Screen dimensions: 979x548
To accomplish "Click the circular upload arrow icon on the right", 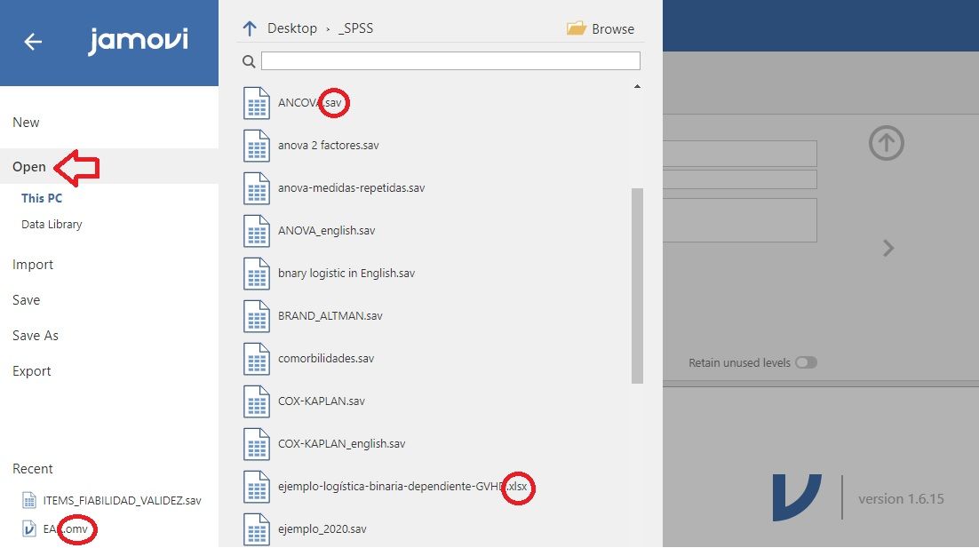I will tap(886, 142).
